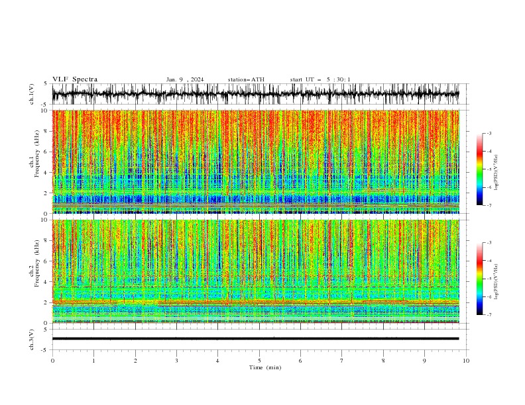The width and height of the screenshot is (525, 405).
Task: Click the "Time (min)" axis label
Action: click(x=265, y=367)
